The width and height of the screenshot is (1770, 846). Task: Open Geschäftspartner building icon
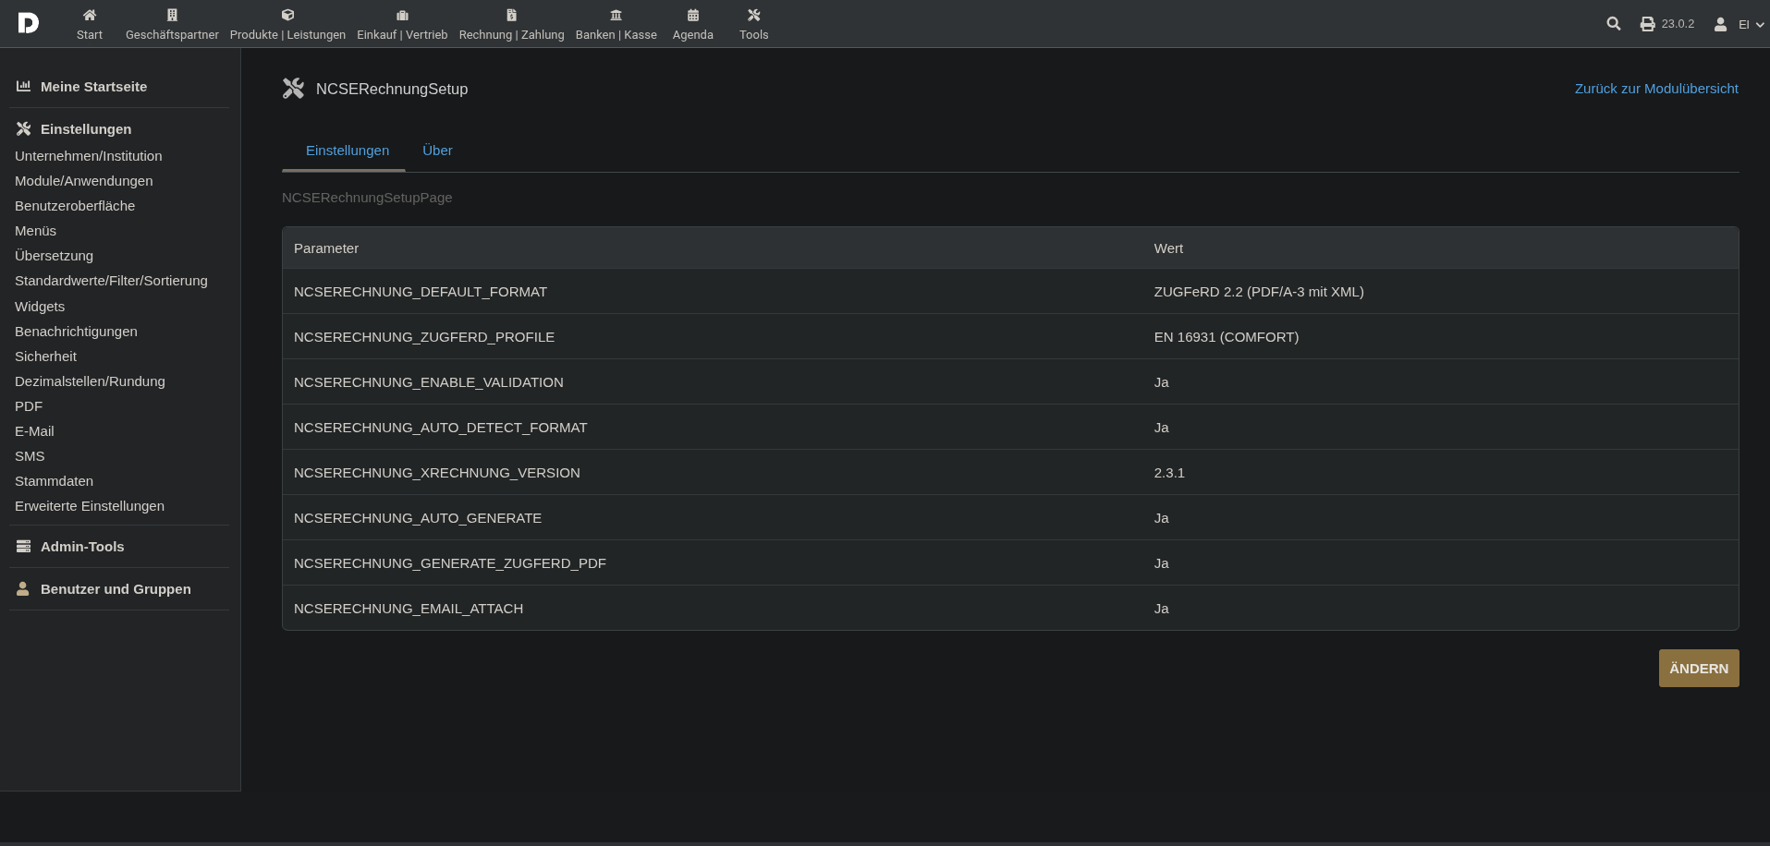pos(172,16)
